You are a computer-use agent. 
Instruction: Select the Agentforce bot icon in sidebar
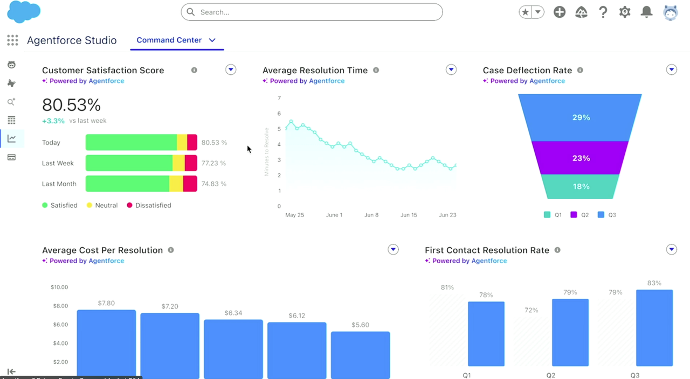coord(11,64)
